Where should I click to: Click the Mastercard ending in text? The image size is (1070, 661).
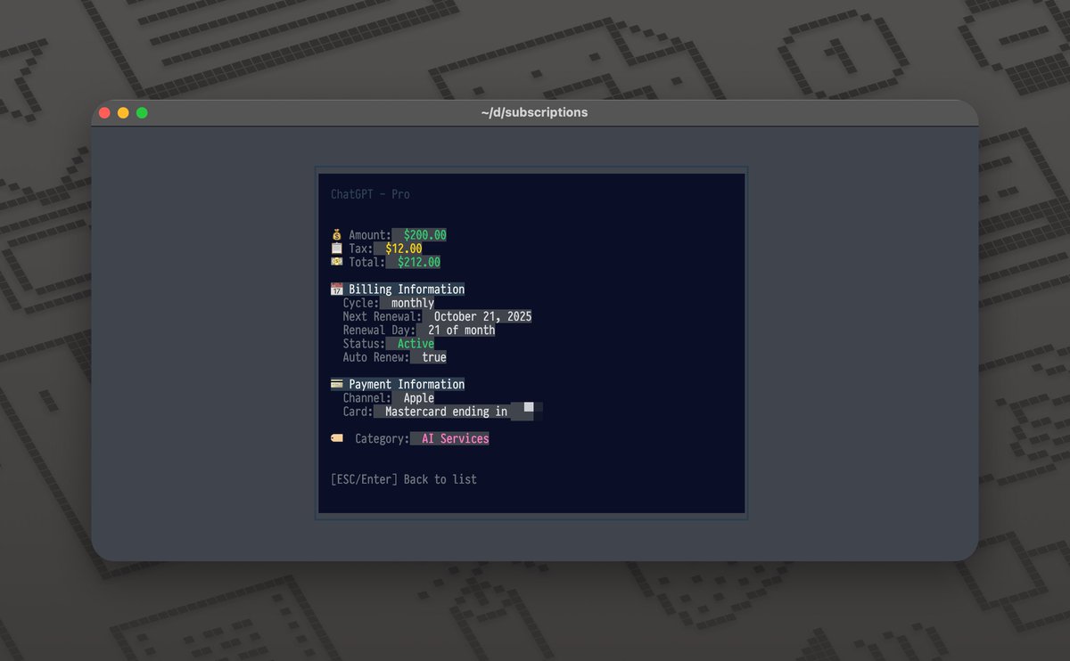point(446,412)
